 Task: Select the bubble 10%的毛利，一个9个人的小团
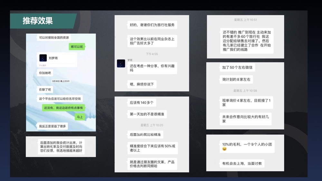point(247,147)
